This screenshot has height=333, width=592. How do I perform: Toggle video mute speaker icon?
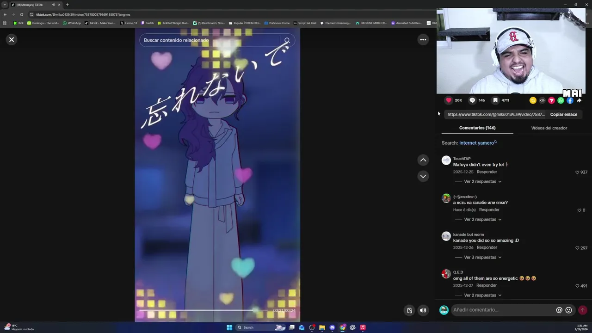point(423,310)
